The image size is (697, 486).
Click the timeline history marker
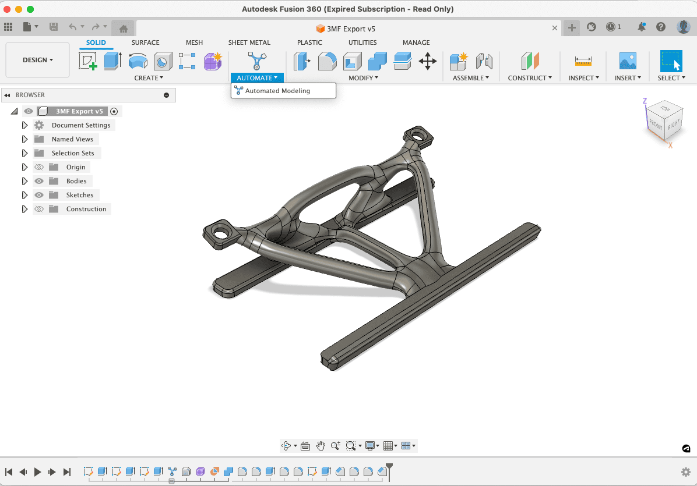tap(389, 472)
